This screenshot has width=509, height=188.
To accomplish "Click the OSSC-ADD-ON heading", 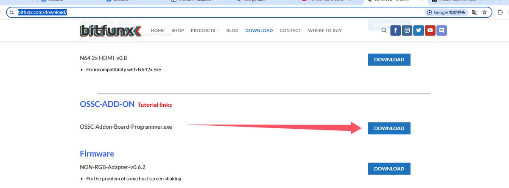I will coord(107,104).
